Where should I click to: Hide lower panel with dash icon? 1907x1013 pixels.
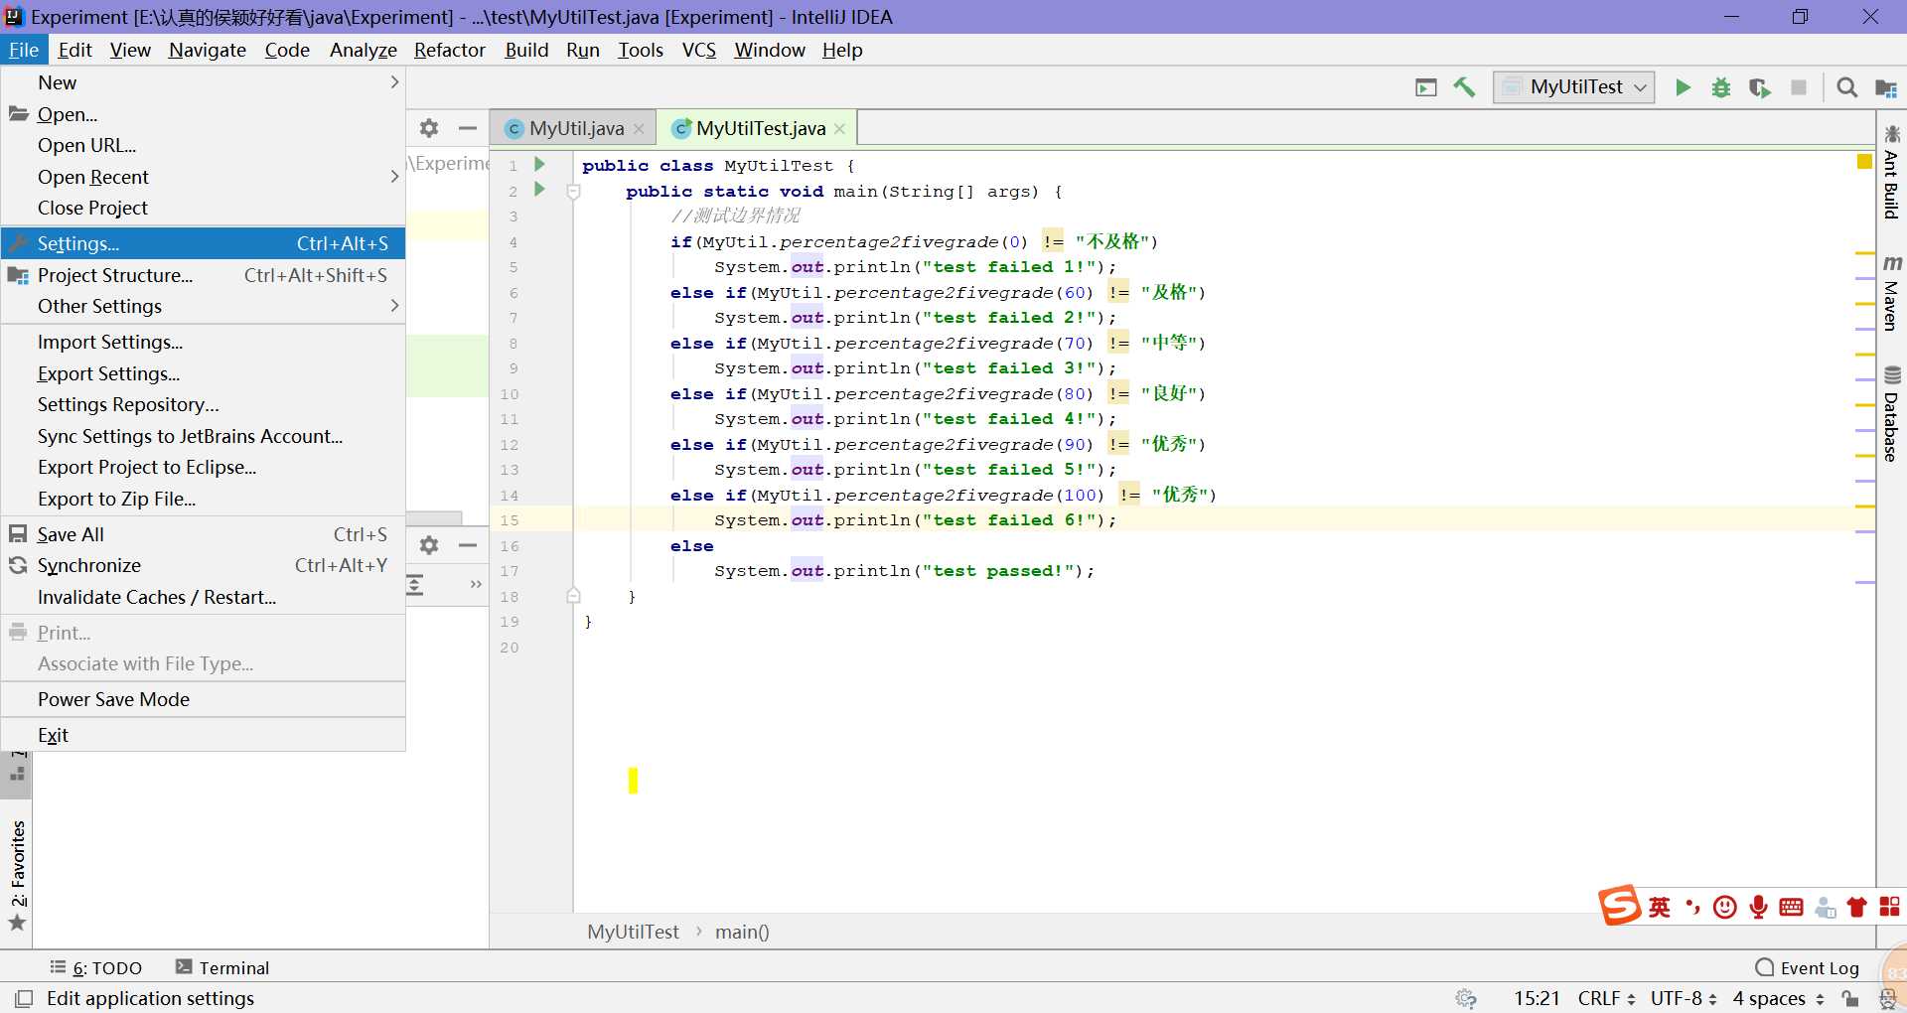(467, 545)
